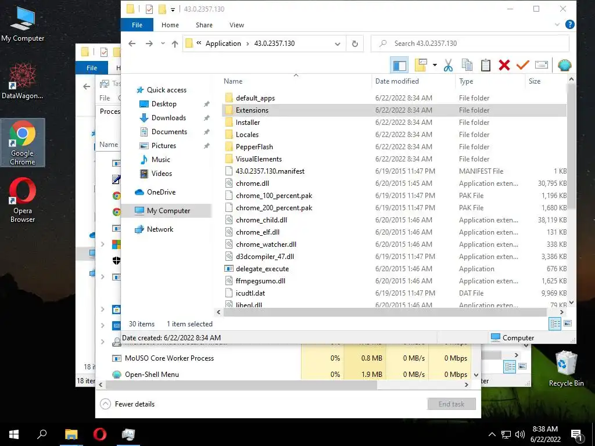Open the File tab in 43.0.2357.130 window

point(137,25)
